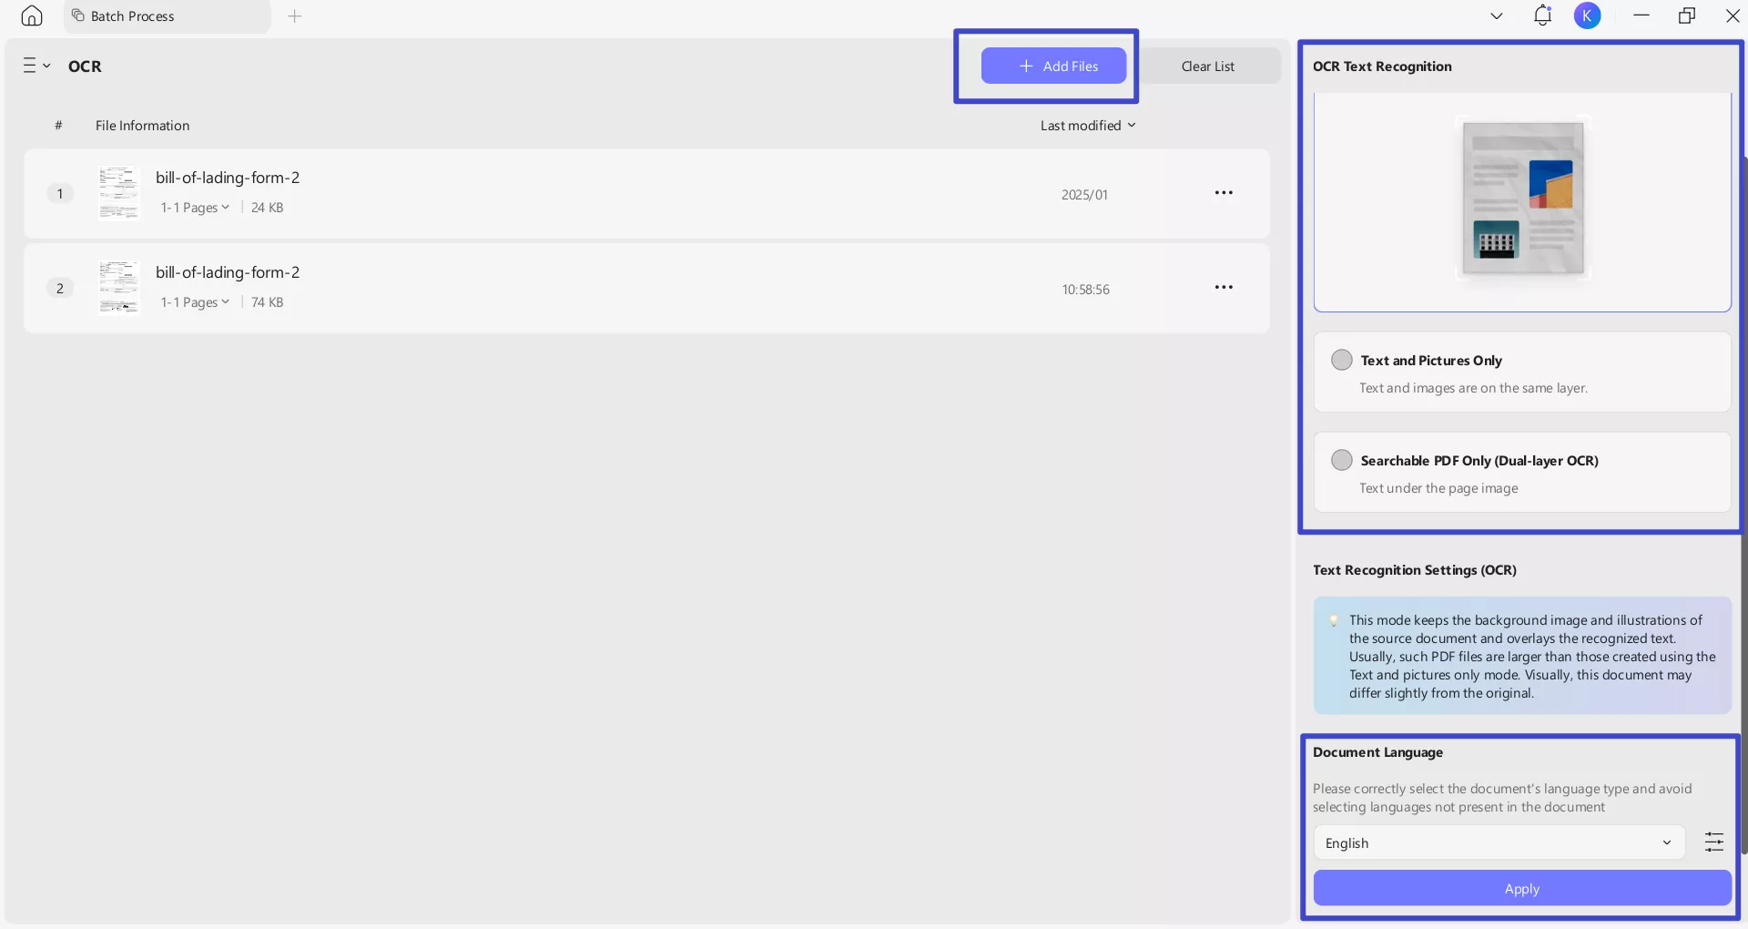The height and width of the screenshot is (929, 1748).
Task: Expand the chevron next to the OCR menu
Action: (46, 66)
